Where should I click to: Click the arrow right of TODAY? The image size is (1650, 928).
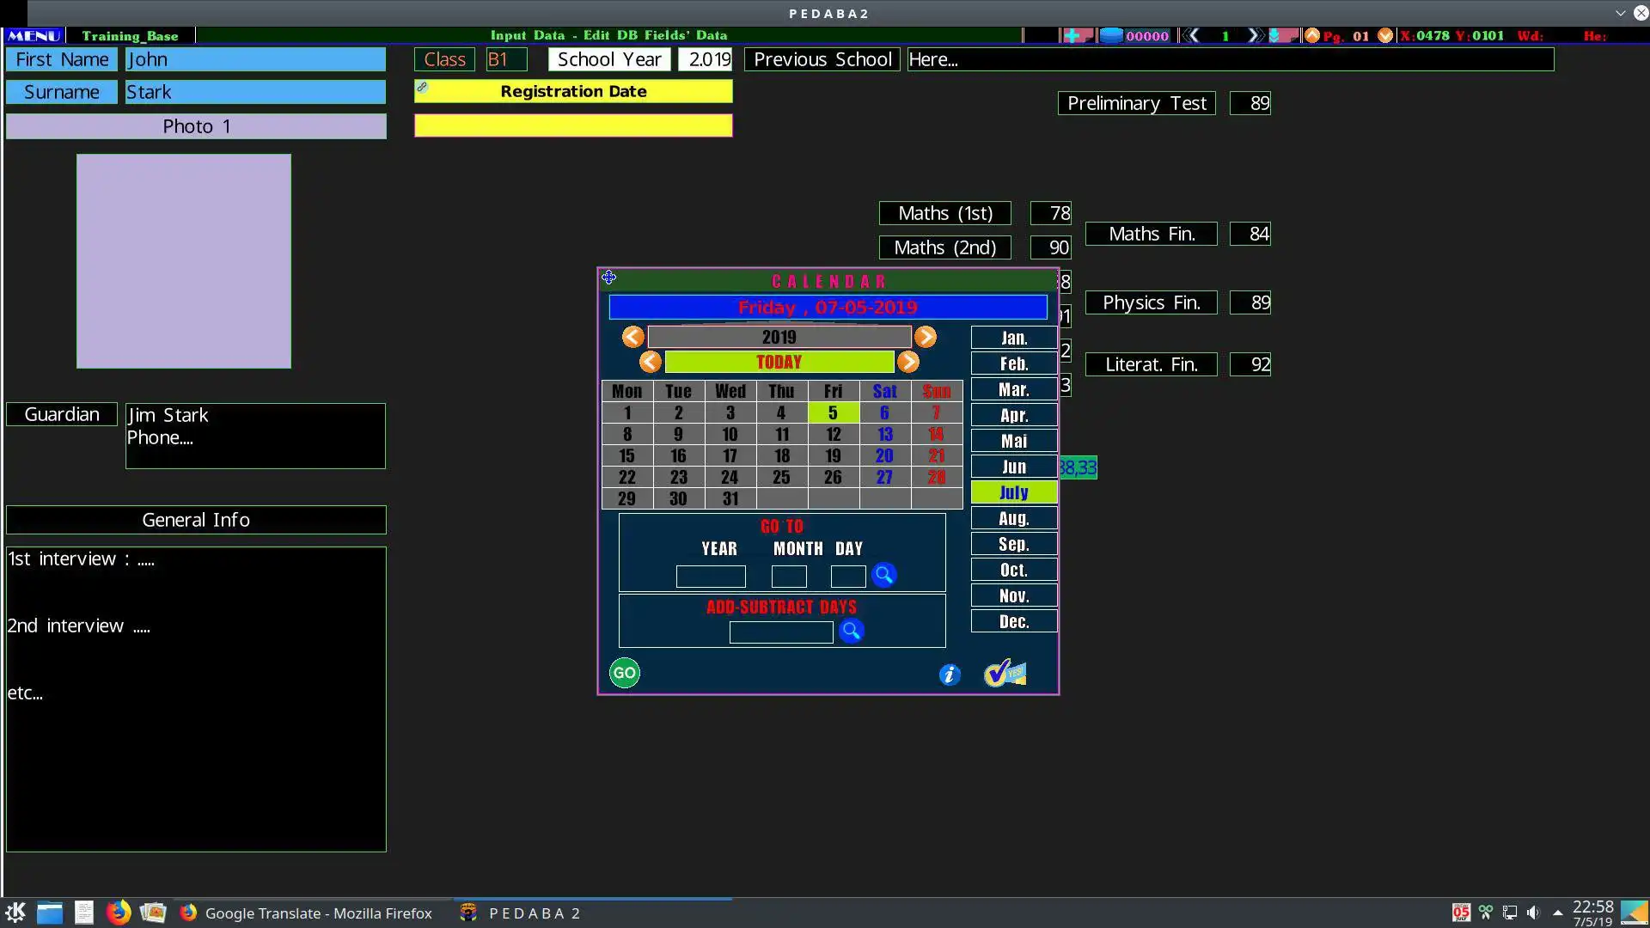[x=907, y=362]
